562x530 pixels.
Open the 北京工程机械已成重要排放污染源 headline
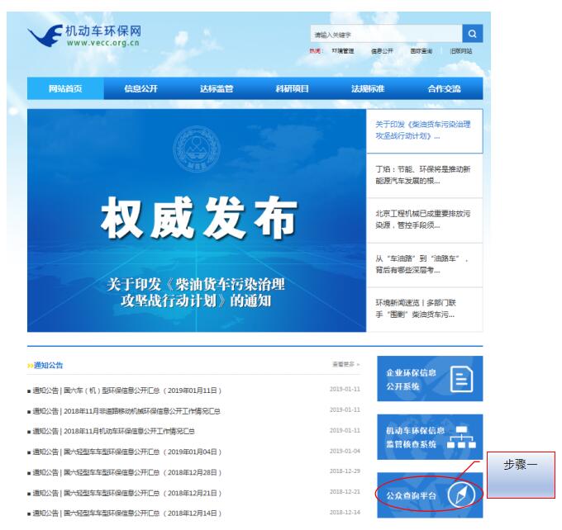point(424,220)
